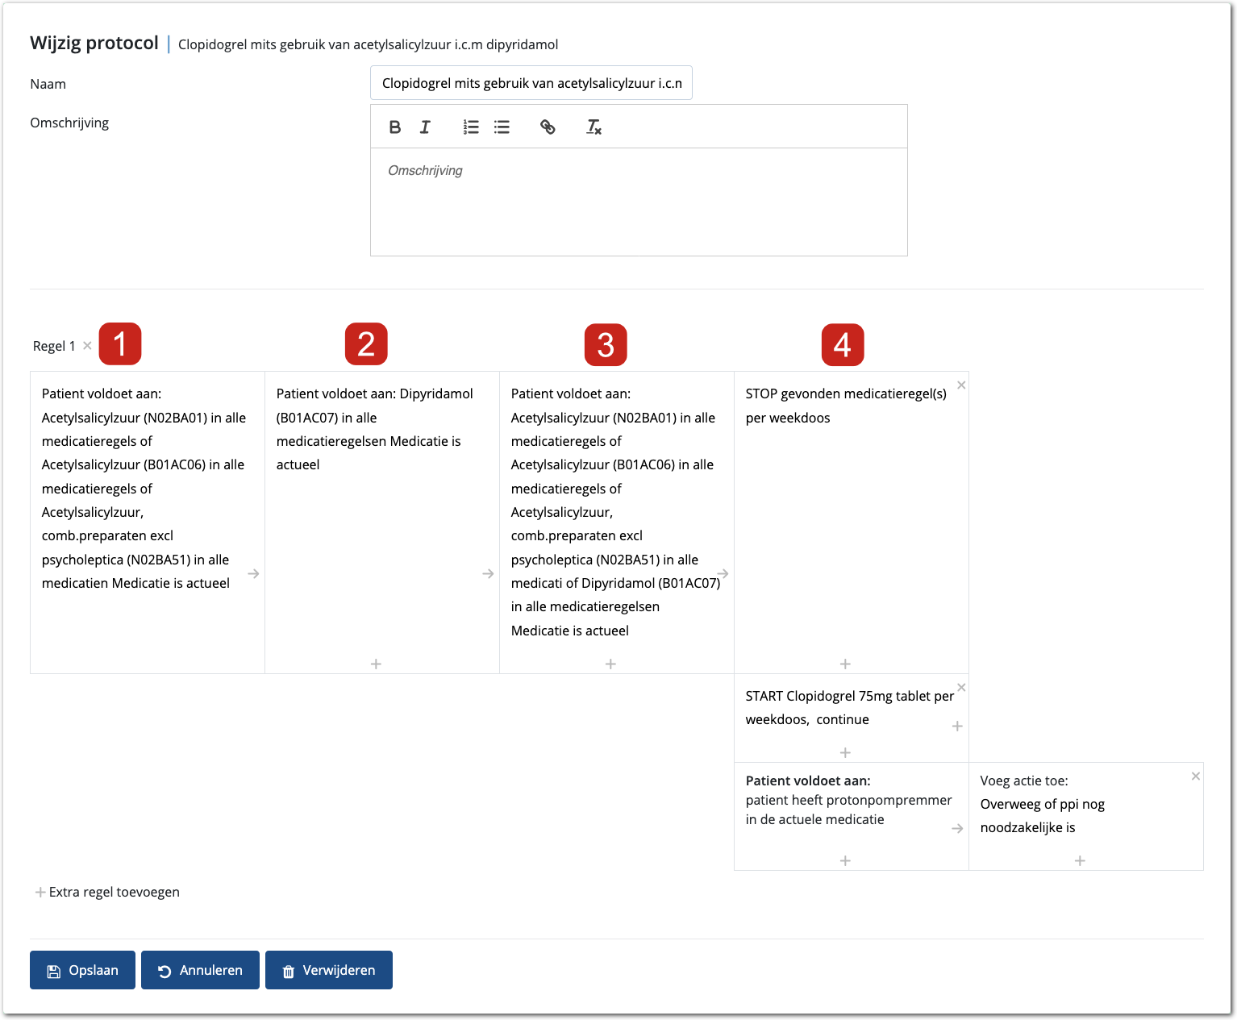Save the protocol with Opslaan
The image size is (1237, 1020).
pyautogui.click(x=82, y=970)
